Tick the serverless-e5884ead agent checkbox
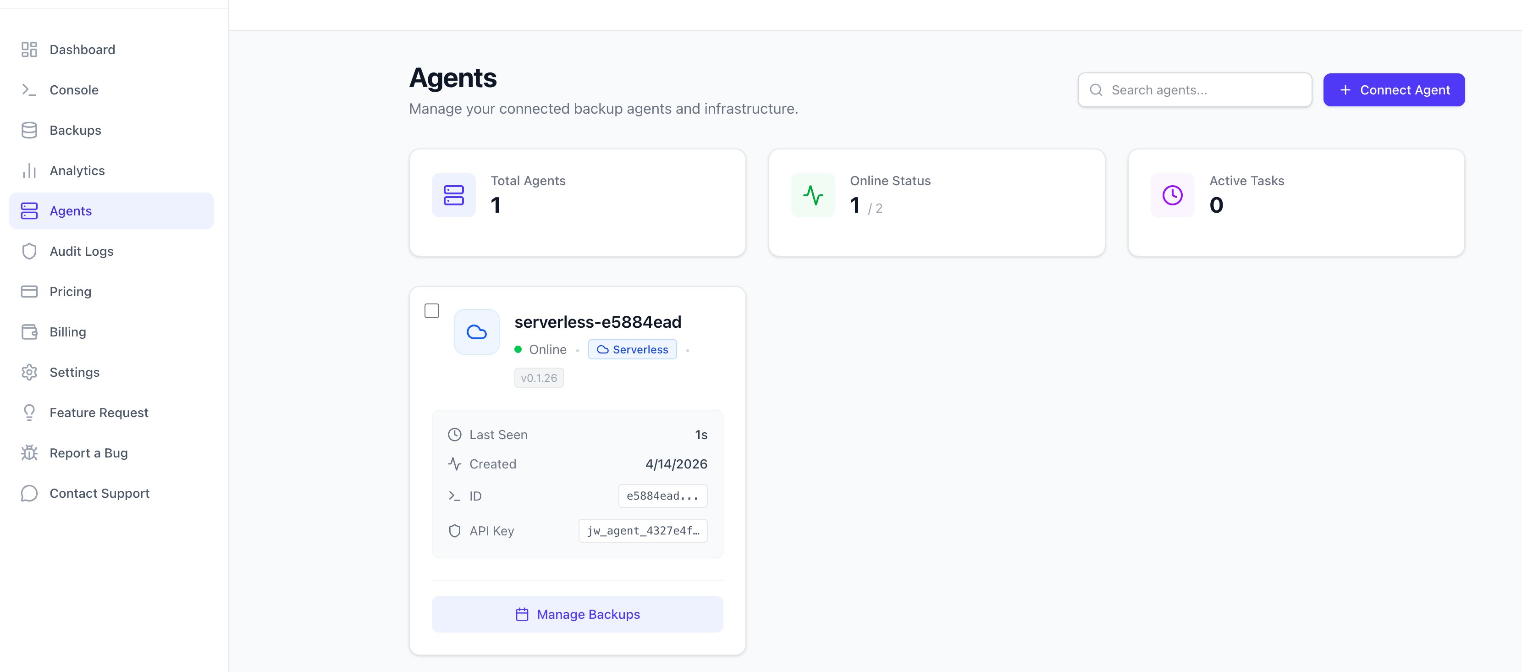This screenshot has width=1522, height=672. click(x=432, y=311)
